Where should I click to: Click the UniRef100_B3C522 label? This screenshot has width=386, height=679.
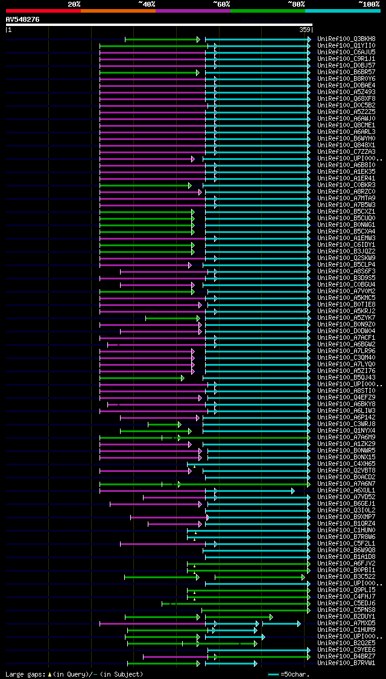[x=346, y=577]
